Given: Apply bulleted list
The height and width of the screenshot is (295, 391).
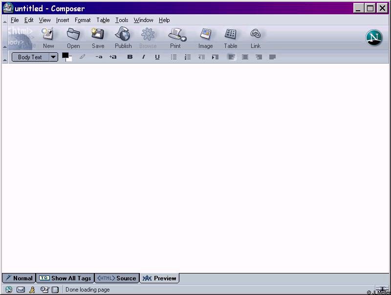Looking at the screenshot, I should (x=174, y=57).
